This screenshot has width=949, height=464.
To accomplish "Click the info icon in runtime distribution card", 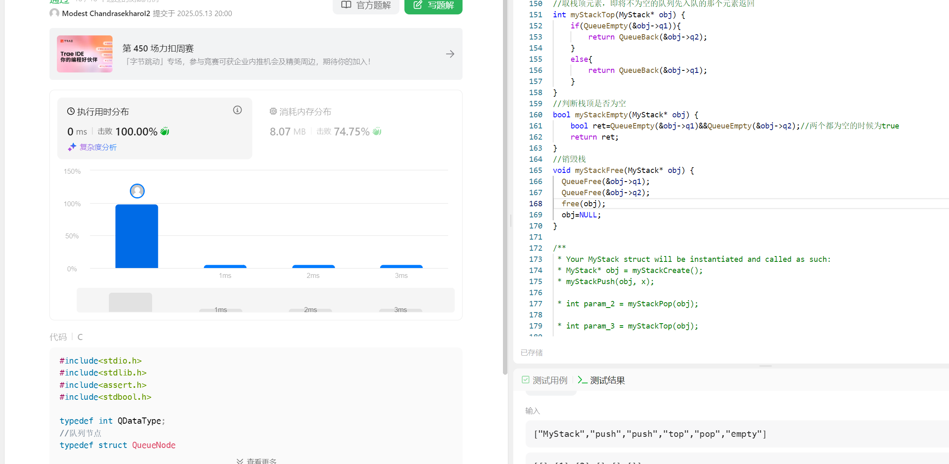I will click(x=237, y=110).
